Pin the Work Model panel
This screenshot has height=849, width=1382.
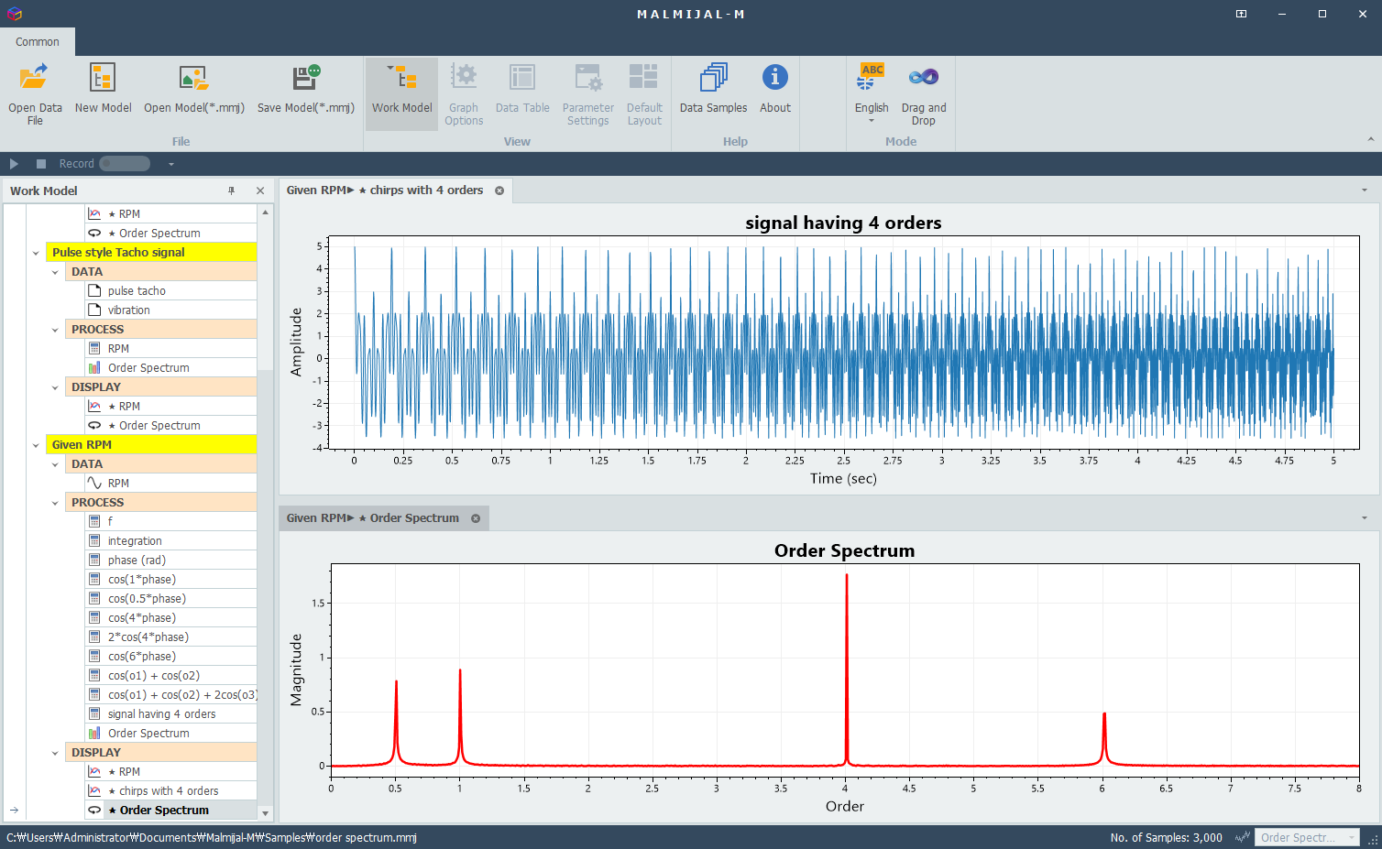(232, 190)
